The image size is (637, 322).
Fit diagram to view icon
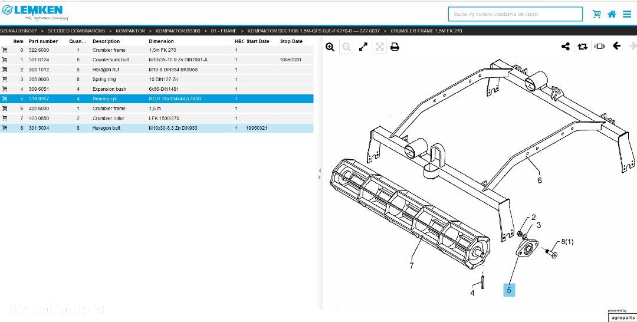379,47
